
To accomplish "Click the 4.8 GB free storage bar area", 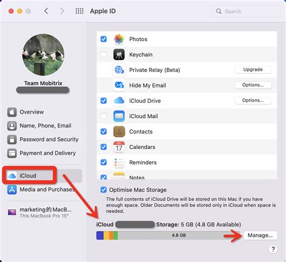I will coord(179,235).
